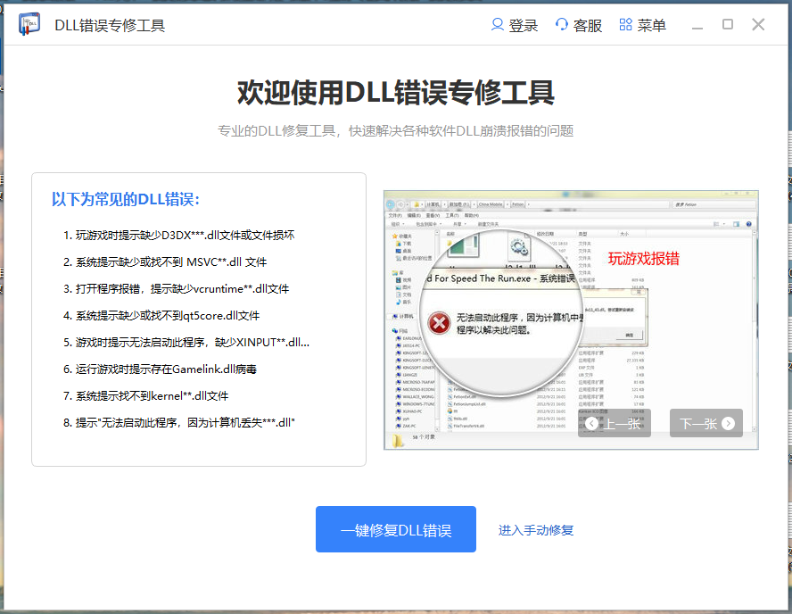
Task: Click the title bar text DLL错误专修工具
Action: pyautogui.click(x=110, y=25)
